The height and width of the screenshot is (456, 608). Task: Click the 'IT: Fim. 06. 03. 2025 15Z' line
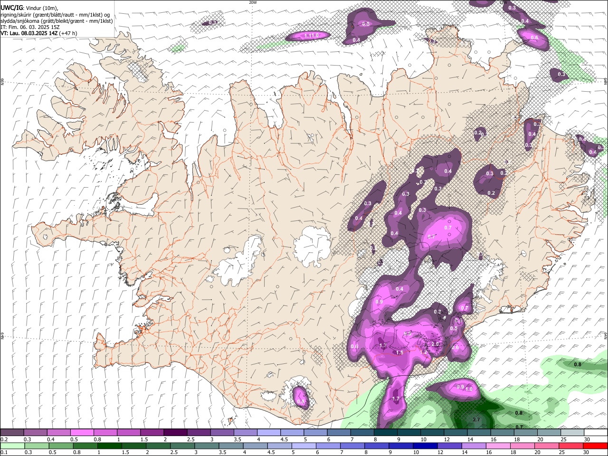click(29, 28)
